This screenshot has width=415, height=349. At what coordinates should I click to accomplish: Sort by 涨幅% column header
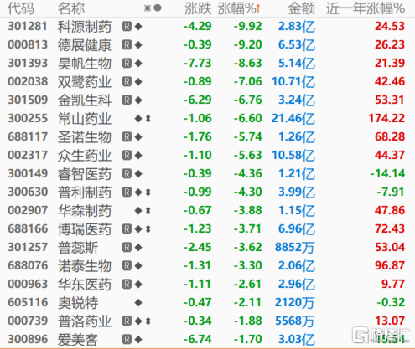(x=239, y=8)
